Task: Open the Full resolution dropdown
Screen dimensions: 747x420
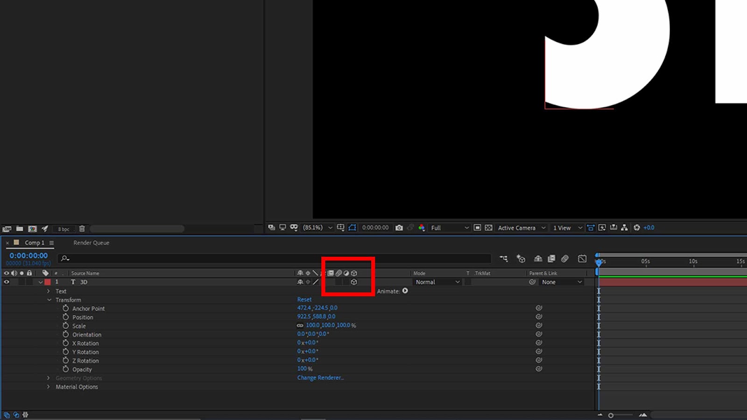Action: (x=450, y=228)
